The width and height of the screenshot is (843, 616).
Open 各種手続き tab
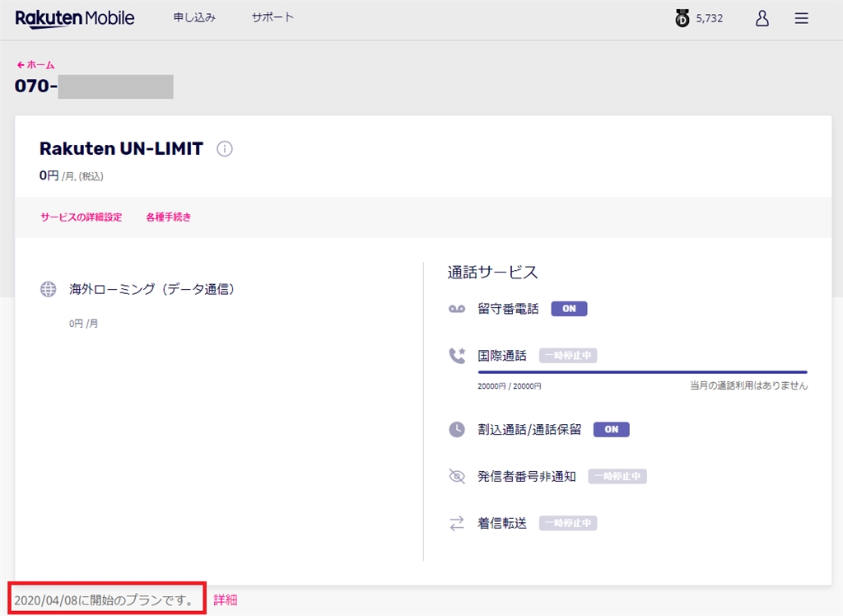(x=168, y=217)
